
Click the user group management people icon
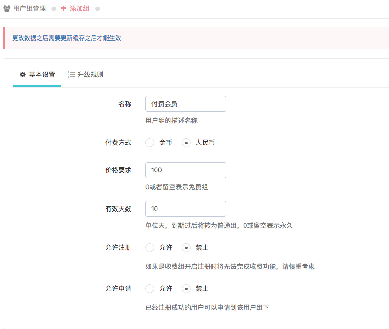(x=7, y=8)
